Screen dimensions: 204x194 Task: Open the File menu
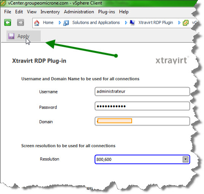[8, 12]
